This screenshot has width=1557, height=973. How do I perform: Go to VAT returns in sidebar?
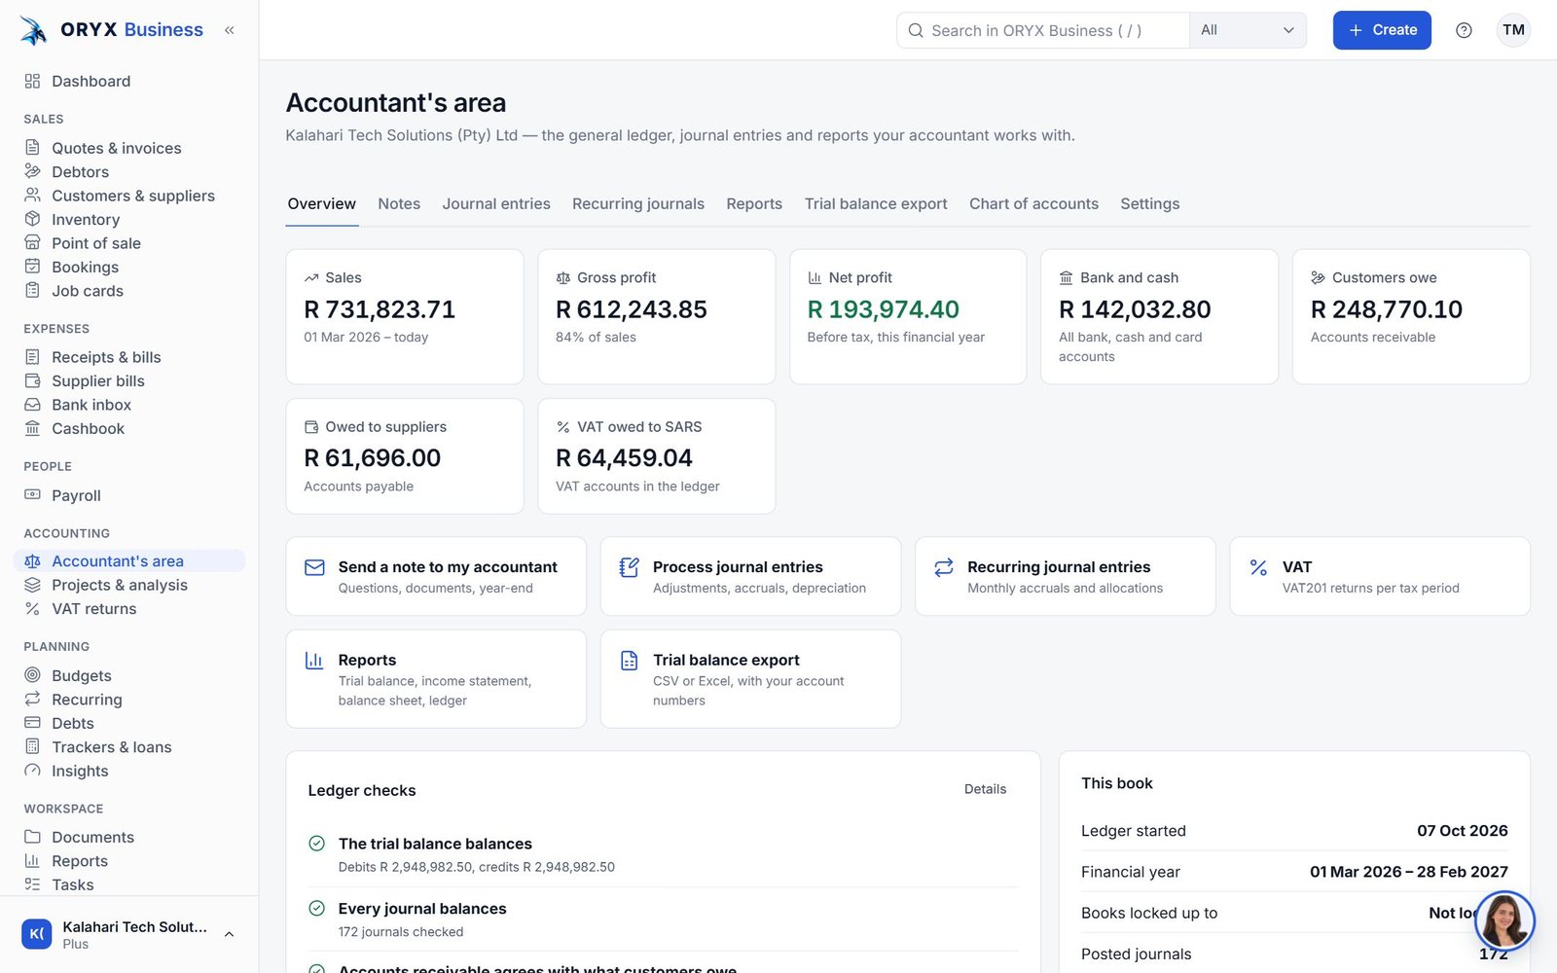[x=129, y=608]
